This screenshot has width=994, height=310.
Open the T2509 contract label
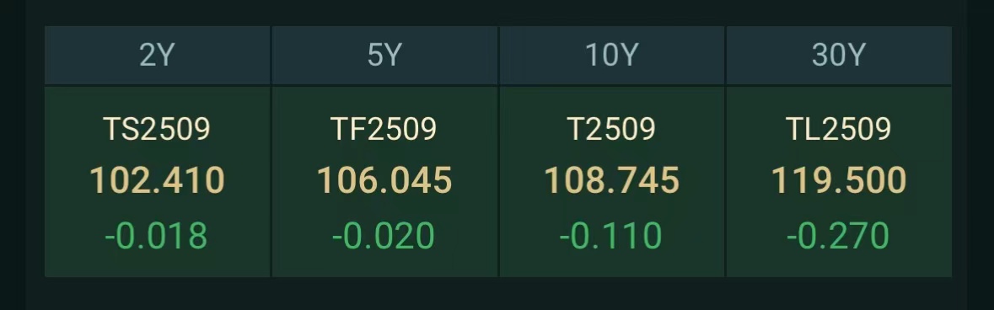click(x=611, y=130)
